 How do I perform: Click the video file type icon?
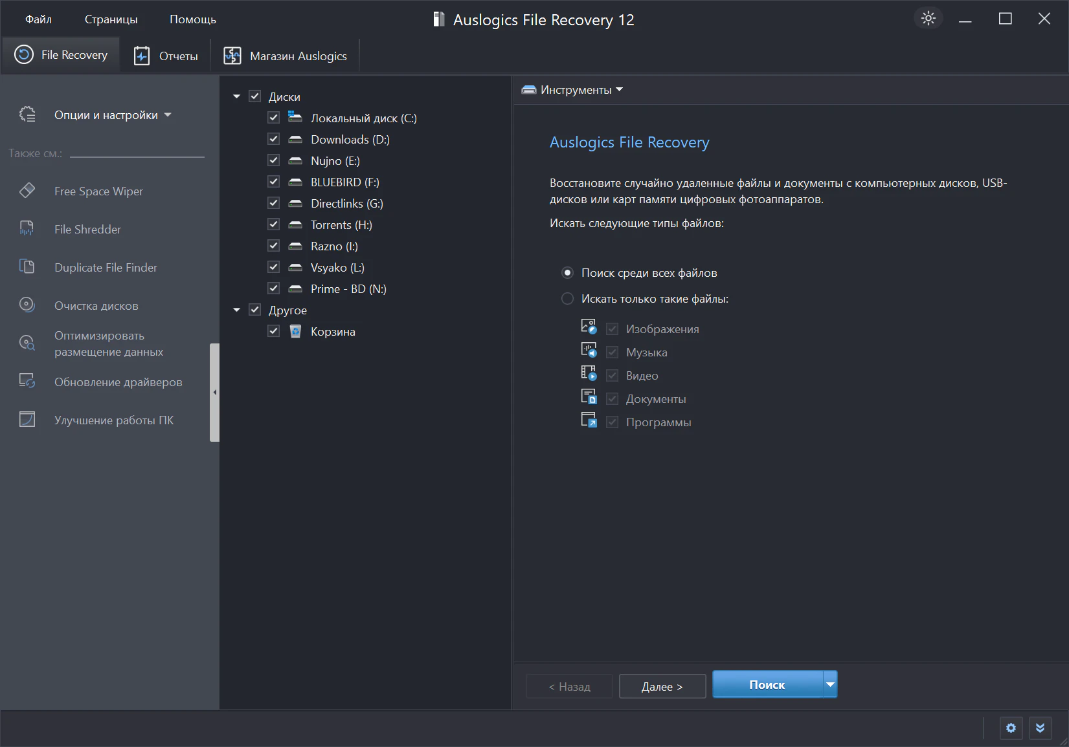[589, 373]
